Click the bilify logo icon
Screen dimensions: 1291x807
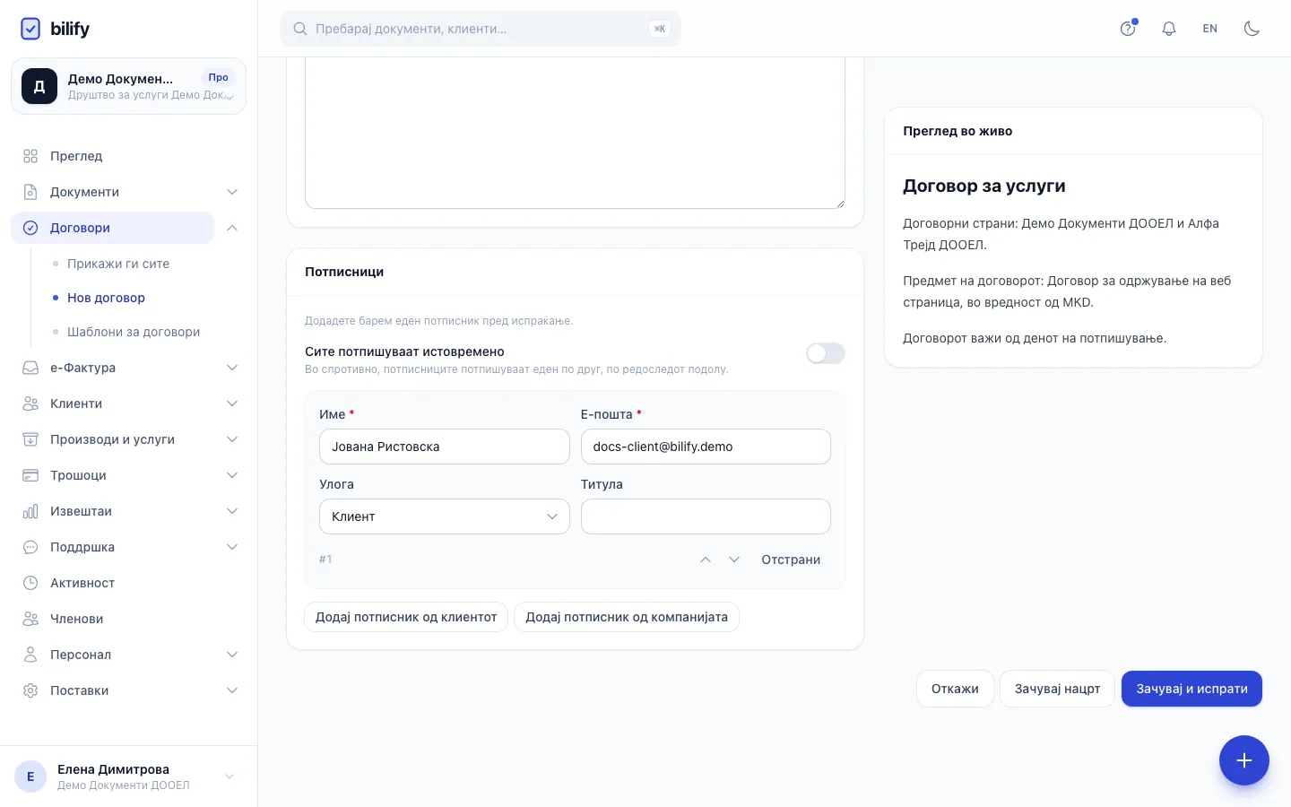coord(30,29)
